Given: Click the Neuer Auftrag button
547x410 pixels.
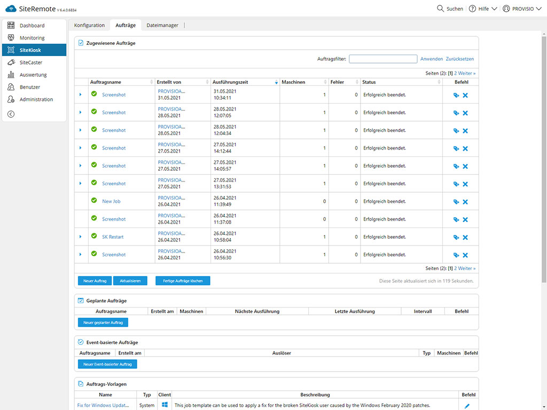Looking at the screenshot, I should tap(95, 281).
